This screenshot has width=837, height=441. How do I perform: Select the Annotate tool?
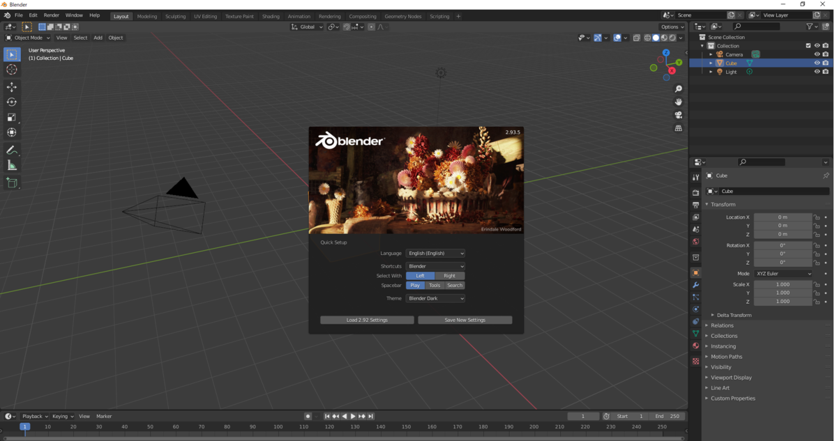12,150
